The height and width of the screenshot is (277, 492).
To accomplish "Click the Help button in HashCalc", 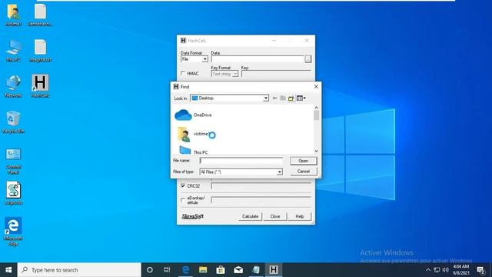I will 300,216.
